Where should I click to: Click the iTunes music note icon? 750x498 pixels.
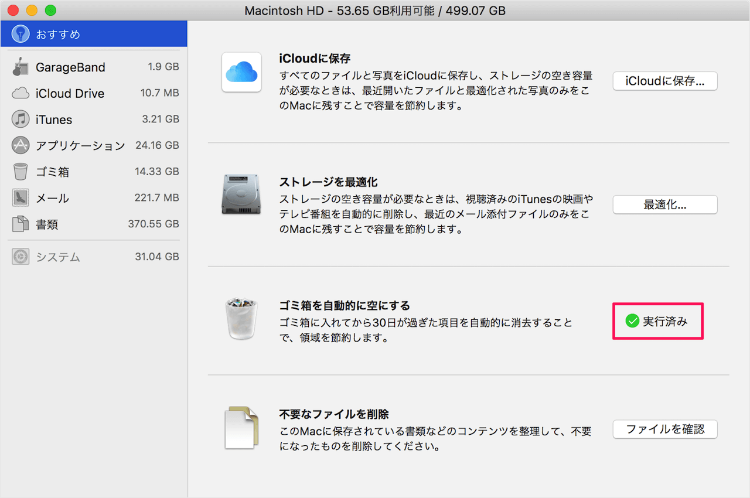click(x=21, y=120)
